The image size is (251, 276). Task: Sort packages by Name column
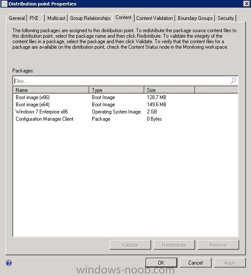click(51, 90)
